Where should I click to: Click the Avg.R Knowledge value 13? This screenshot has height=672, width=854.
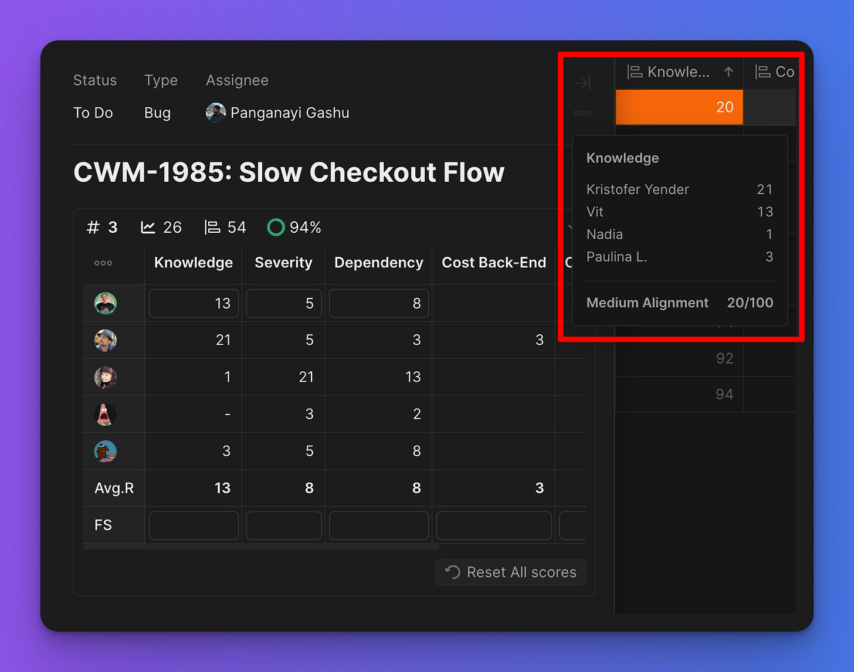tap(222, 488)
